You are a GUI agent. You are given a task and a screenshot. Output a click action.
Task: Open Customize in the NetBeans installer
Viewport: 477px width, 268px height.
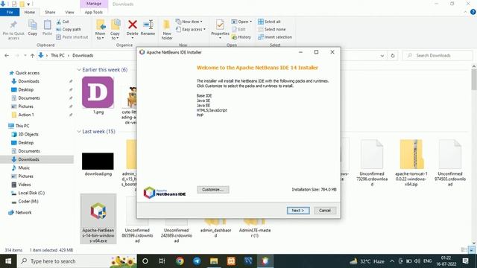[213, 189]
